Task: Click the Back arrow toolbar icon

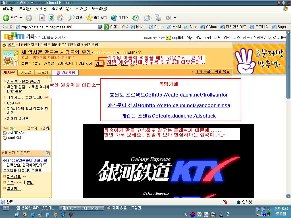Action: pyautogui.click(x=6, y=18)
